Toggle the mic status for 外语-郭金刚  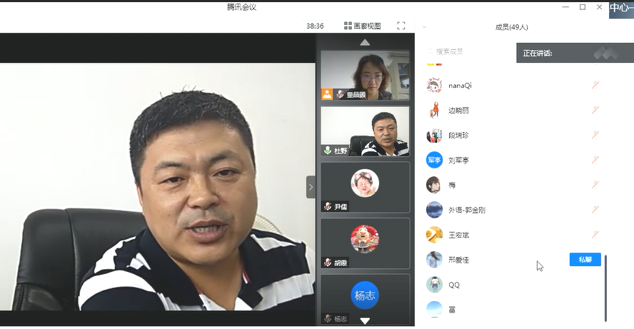pyautogui.click(x=595, y=210)
